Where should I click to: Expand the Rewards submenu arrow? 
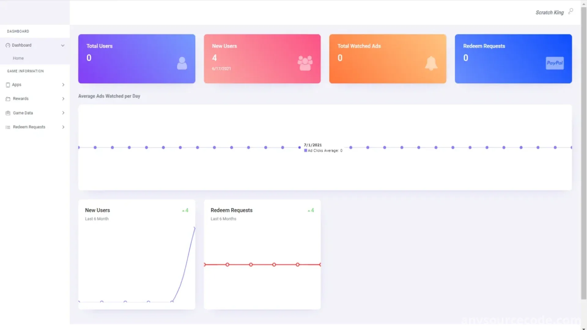[x=63, y=99]
